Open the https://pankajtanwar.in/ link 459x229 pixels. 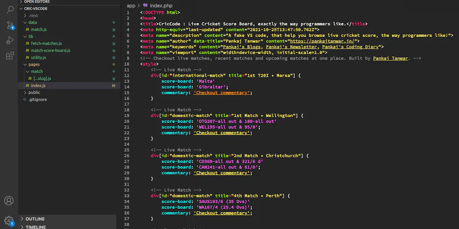click(x=322, y=41)
